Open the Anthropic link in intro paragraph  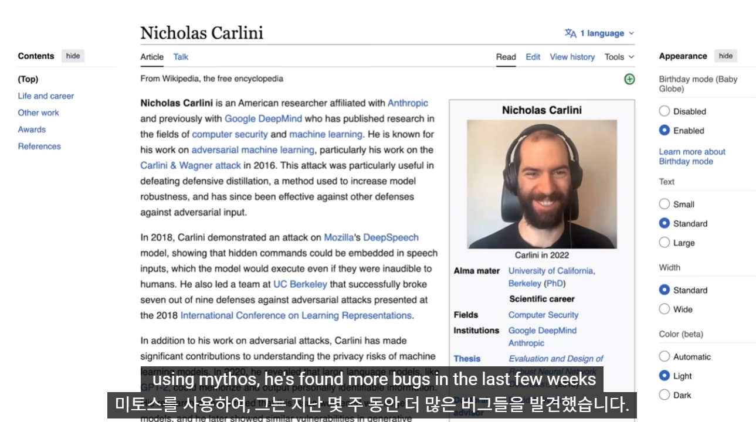tap(408, 103)
